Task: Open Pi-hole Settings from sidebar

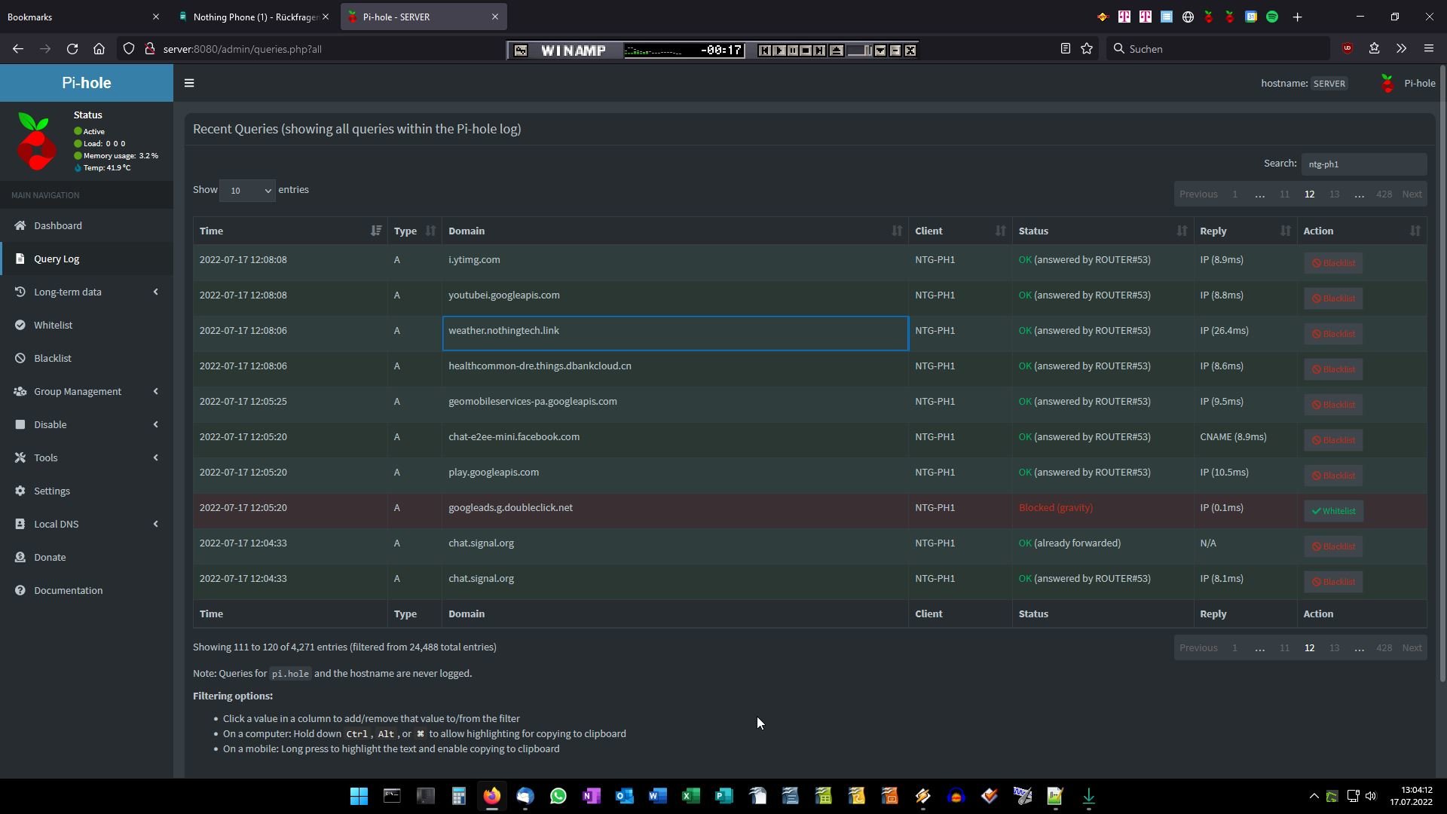Action: point(52,491)
